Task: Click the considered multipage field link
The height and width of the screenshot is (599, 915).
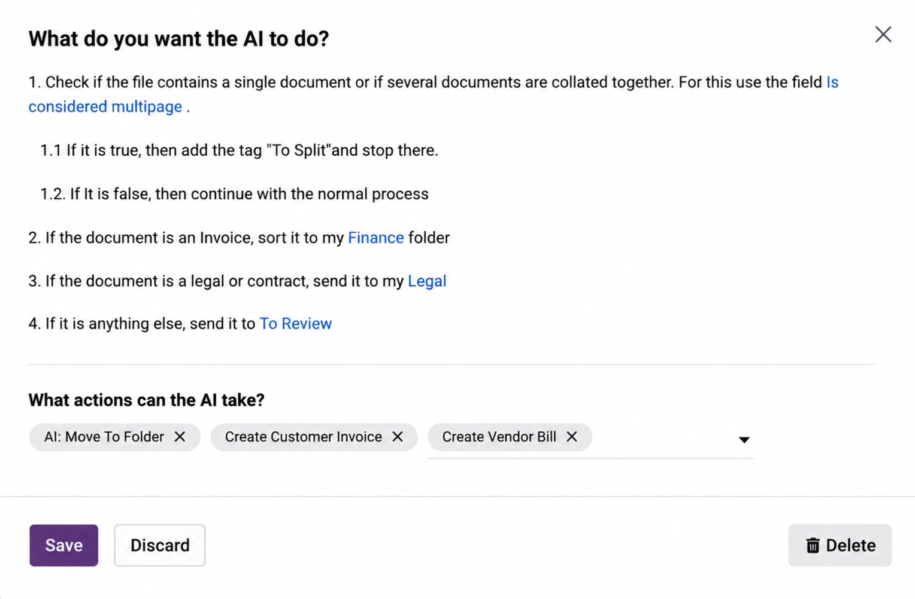Action: click(105, 107)
